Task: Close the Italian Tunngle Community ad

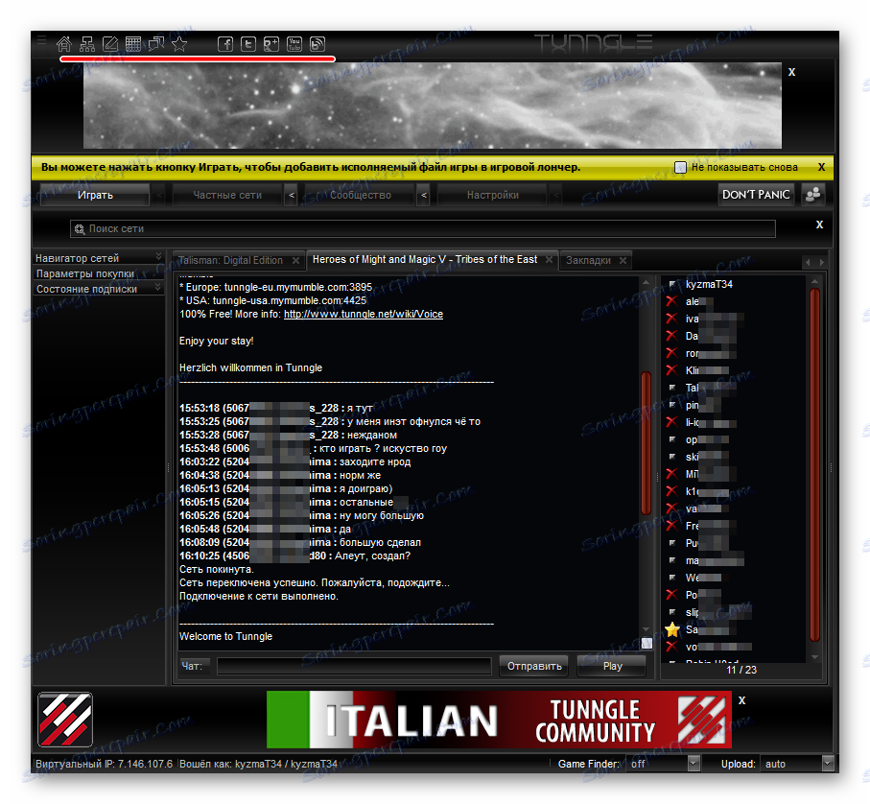Action: tap(742, 700)
